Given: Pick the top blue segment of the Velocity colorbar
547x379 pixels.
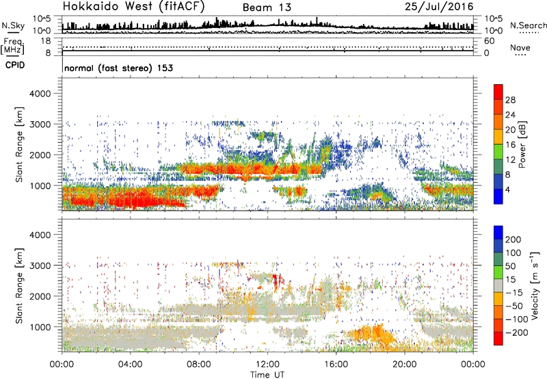Looking at the screenshot, I should pos(498,233).
